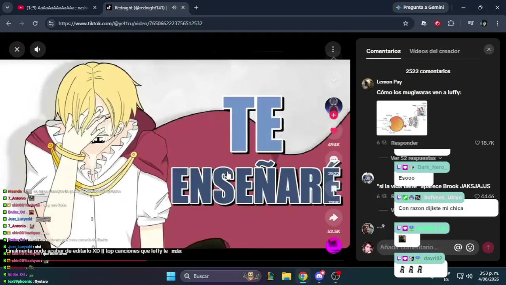
Task: Open the clock showing 3:53 p. m.
Action: point(489,276)
